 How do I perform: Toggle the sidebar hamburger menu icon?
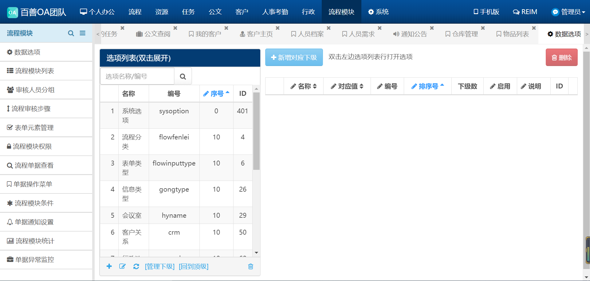coord(82,33)
